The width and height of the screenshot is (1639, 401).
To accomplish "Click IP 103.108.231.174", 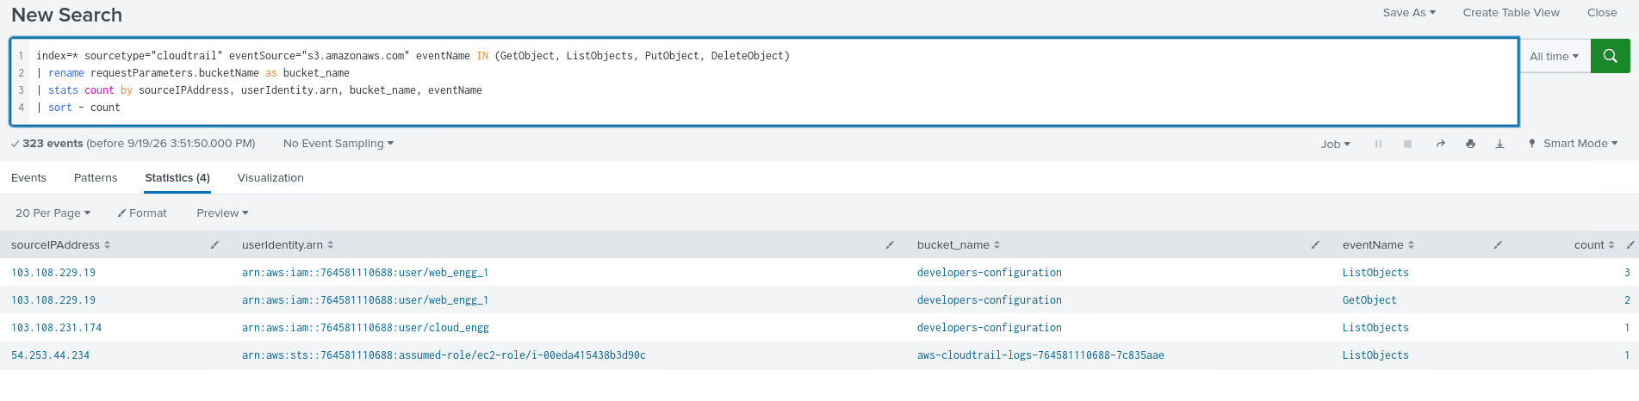I will [x=57, y=328].
